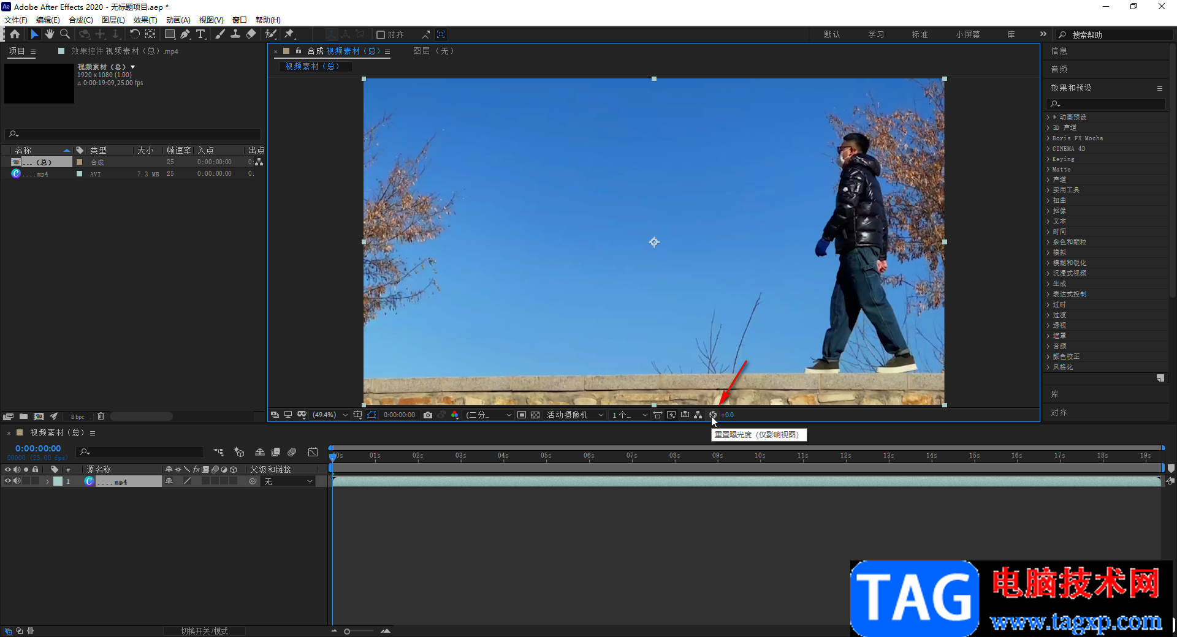Click the region of interest icon
This screenshot has width=1177, height=637.
click(x=522, y=415)
